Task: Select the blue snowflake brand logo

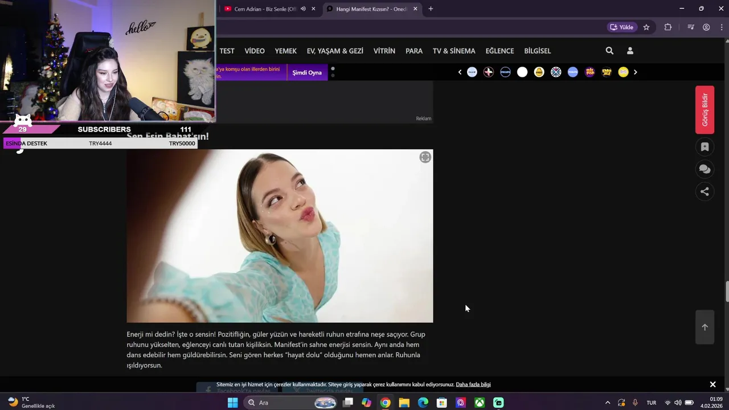Action: tap(556, 72)
